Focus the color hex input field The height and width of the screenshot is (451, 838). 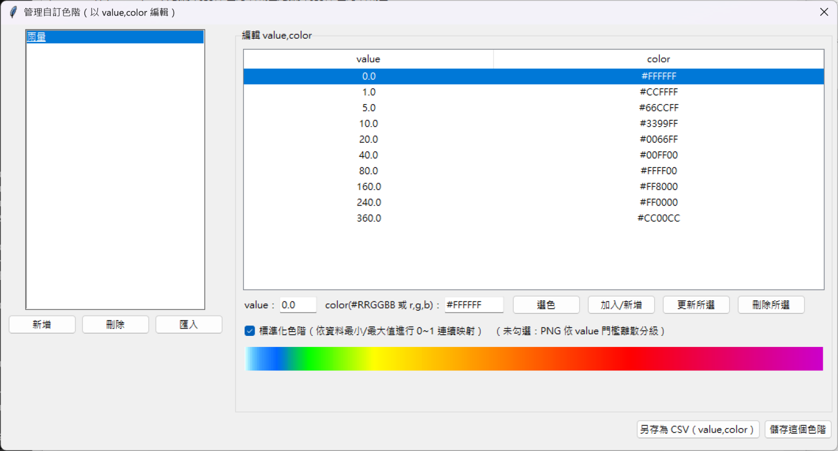pos(473,305)
